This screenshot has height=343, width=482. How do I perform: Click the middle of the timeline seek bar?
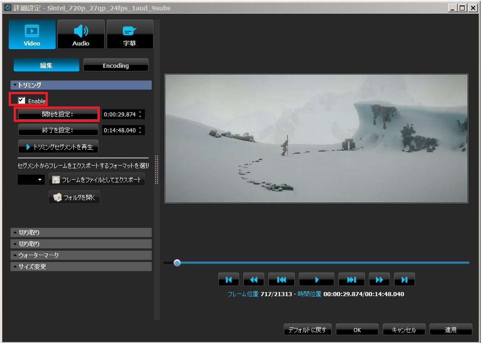point(316,263)
